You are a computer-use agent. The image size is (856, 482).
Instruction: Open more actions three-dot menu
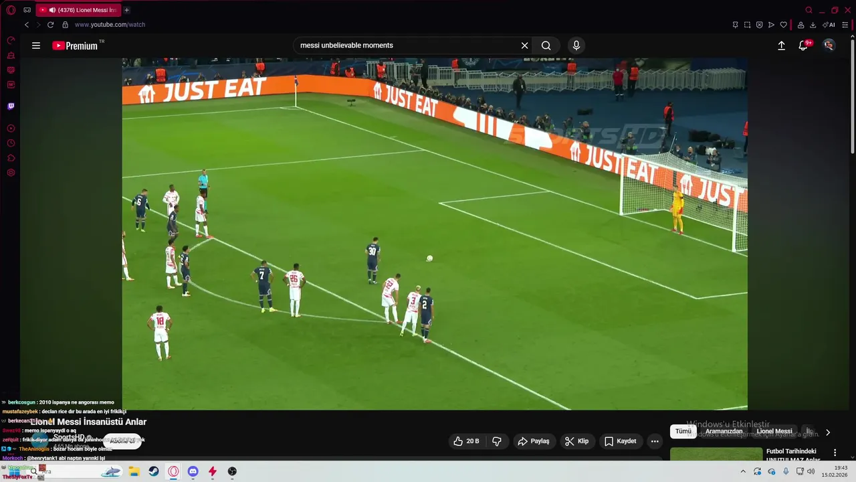[x=655, y=441]
